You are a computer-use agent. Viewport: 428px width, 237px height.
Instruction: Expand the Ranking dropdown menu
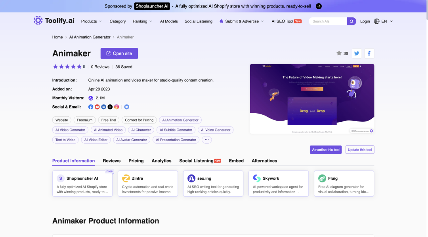point(143,21)
